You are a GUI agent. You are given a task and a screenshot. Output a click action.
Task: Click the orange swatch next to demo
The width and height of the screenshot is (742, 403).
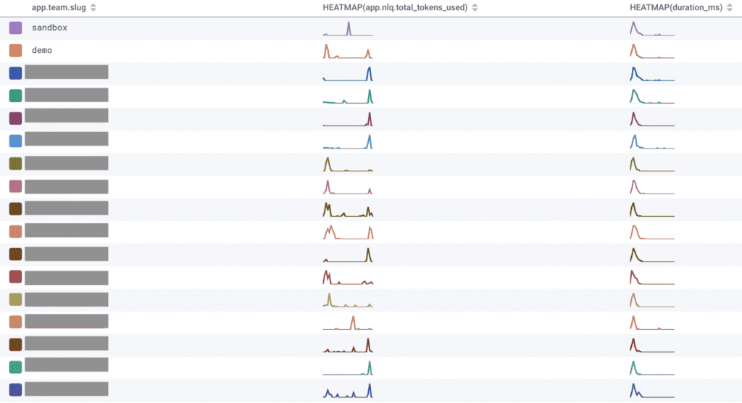point(15,51)
